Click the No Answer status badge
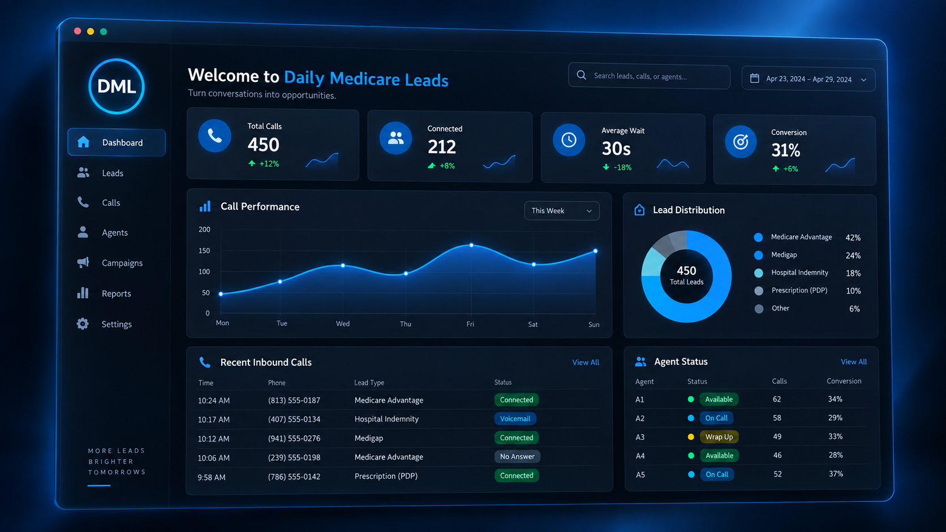Image resolution: width=946 pixels, height=532 pixels. coord(517,456)
